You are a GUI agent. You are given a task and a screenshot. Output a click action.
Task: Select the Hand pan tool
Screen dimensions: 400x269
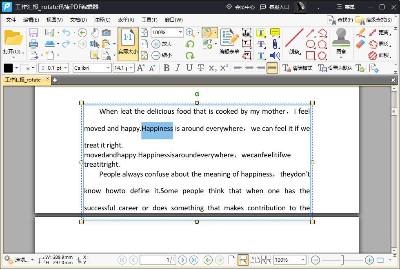tap(95, 32)
